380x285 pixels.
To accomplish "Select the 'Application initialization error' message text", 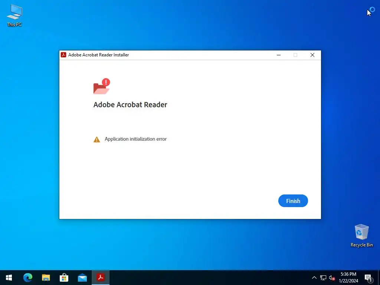I will coord(135,139).
